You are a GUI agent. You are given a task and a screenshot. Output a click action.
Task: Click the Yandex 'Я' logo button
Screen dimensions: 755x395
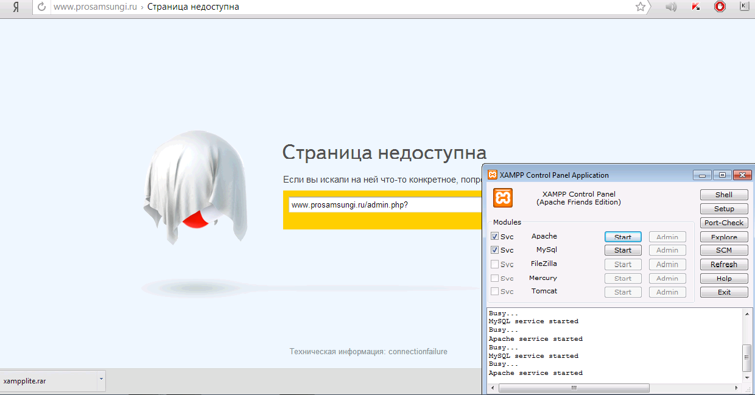[15, 7]
